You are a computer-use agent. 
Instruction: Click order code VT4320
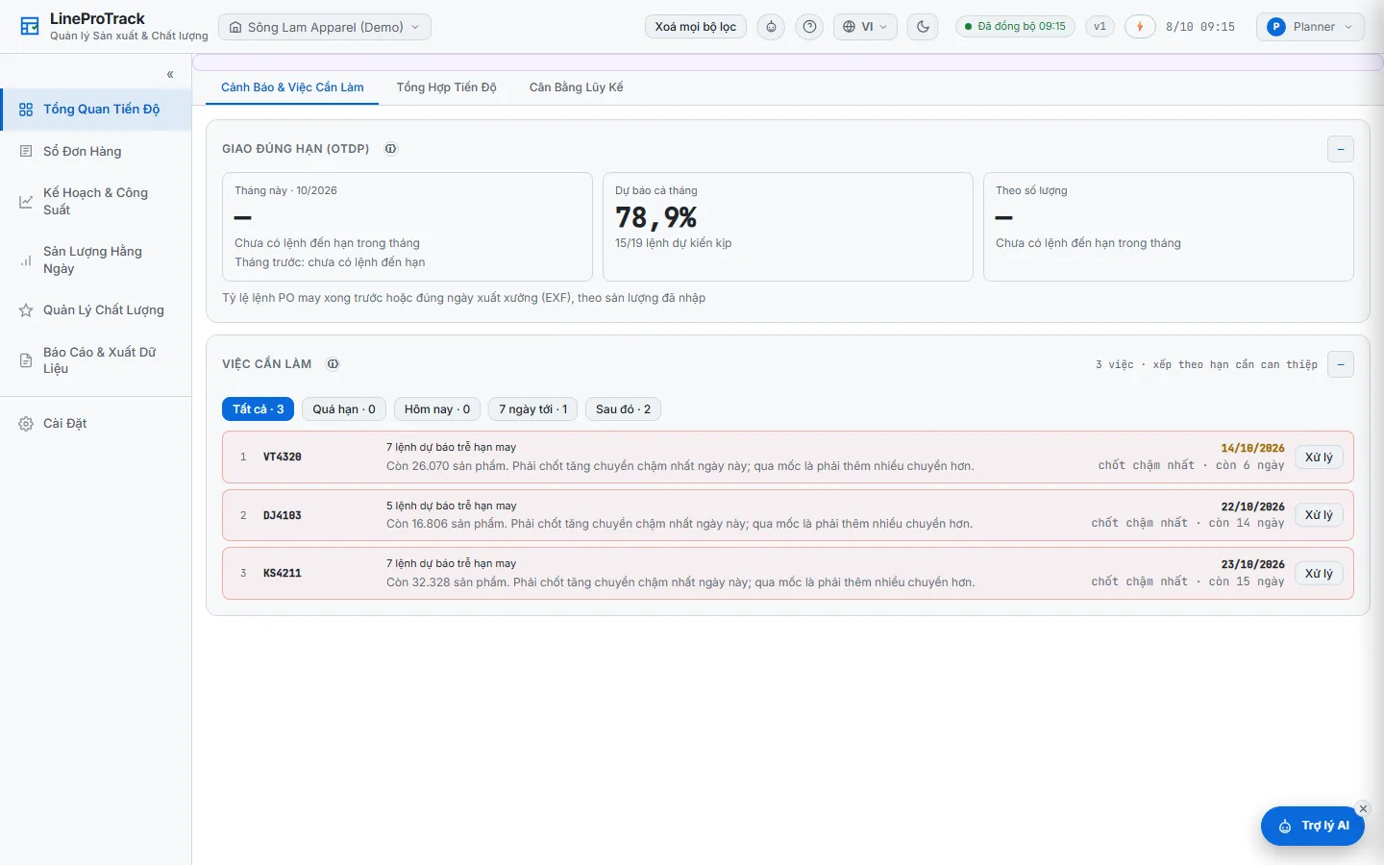click(x=283, y=457)
